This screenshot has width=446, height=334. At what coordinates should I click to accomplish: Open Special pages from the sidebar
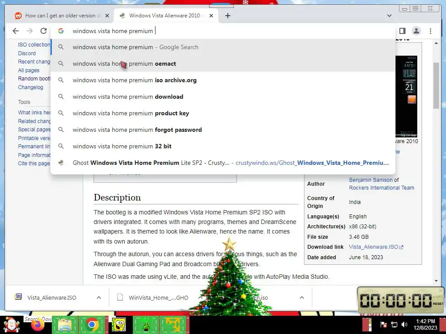click(34, 130)
